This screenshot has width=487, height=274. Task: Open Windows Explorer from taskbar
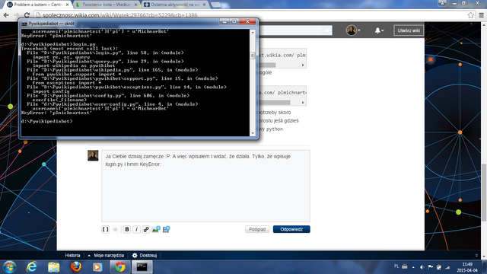[x=54, y=267]
